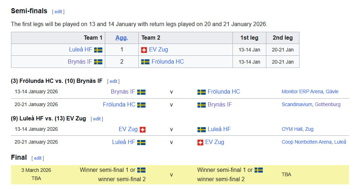Open the Coop Norrbotten Arena link

(x=306, y=142)
